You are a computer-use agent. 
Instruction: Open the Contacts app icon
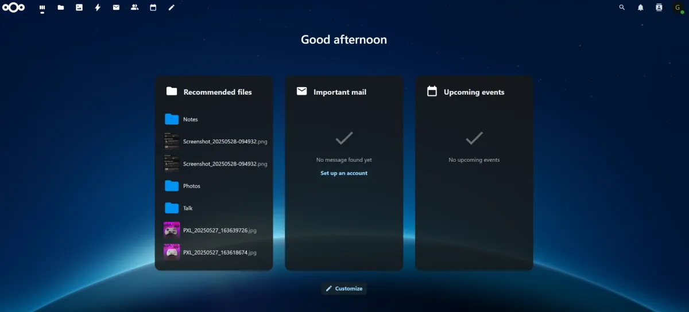[x=134, y=7]
